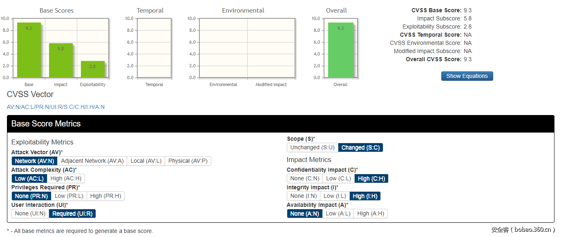This screenshot has width=561, height=237.
Task: Set Availability Impact to High
Action: (371, 213)
